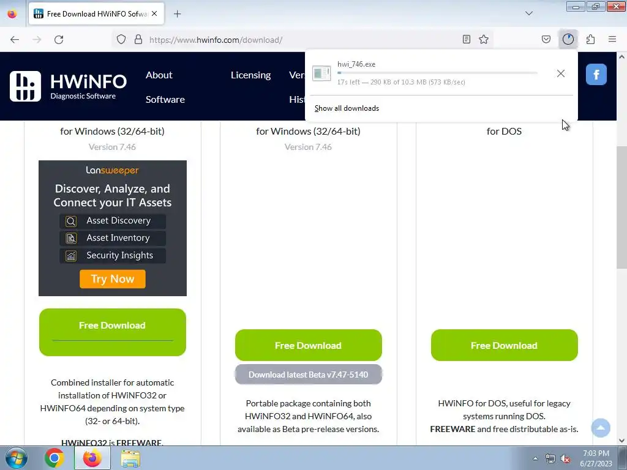Image resolution: width=627 pixels, height=470 pixels.
Task: Open the tracking protection shield icon
Action: click(121, 40)
